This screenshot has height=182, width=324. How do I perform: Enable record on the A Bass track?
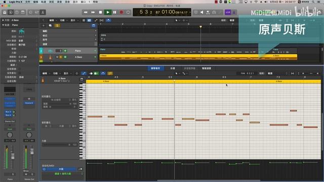pos(65,57)
